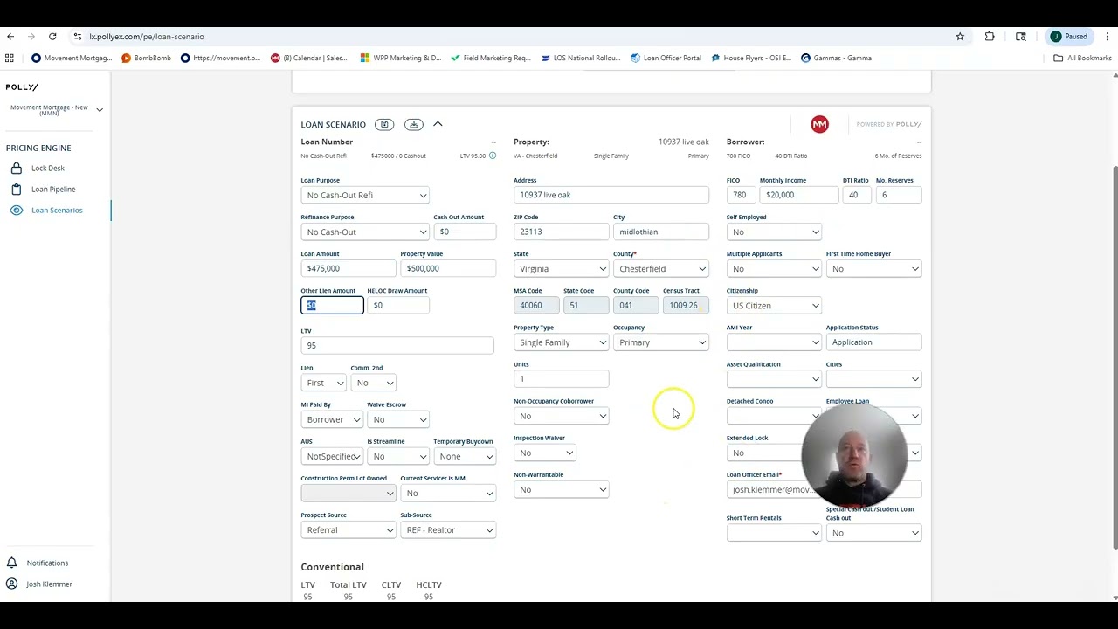Screen dimensions: 1118x629
Task: Open Field Marketing Req bookmark
Action: [491, 58]
